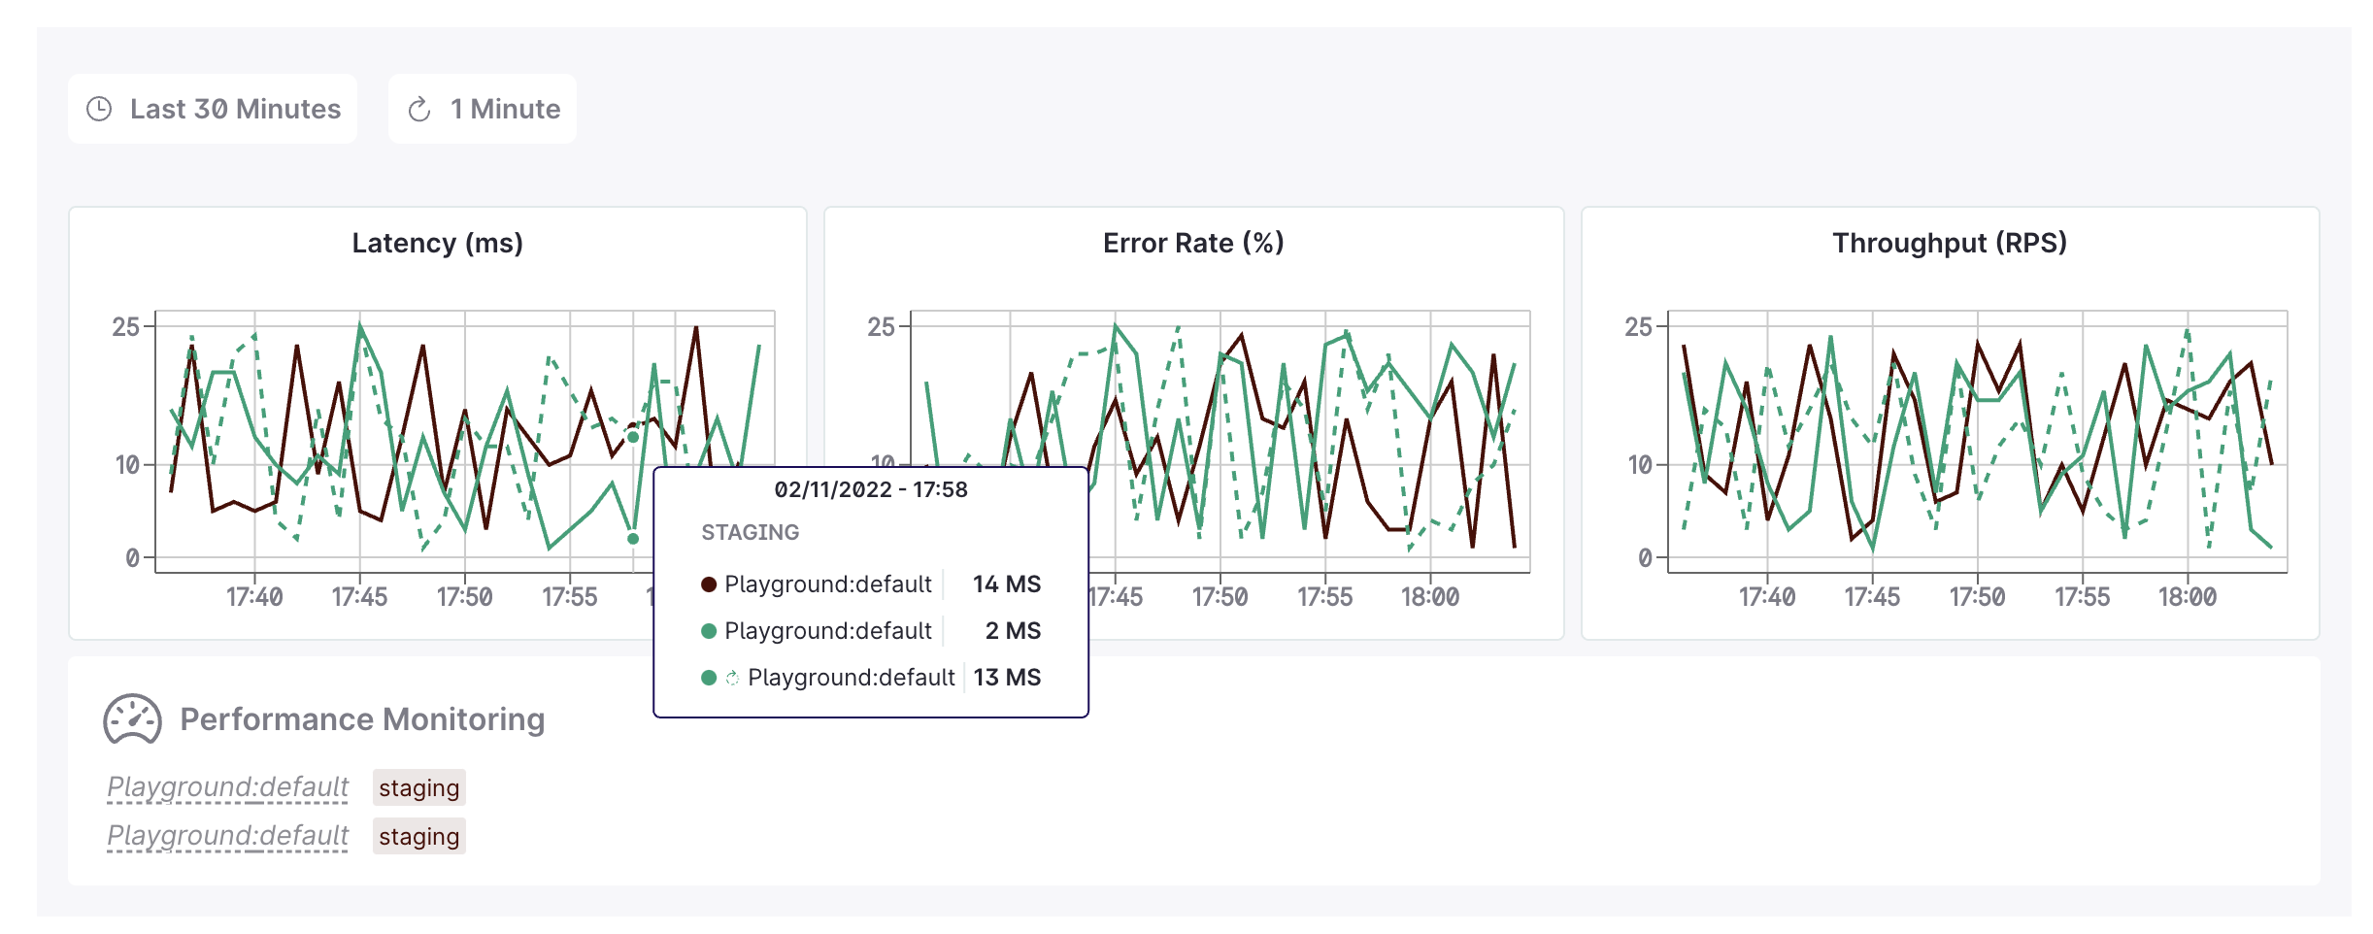Click the 10 y-axis label on Throughput chart
2373x934 pixels.
click(1640, 465)
